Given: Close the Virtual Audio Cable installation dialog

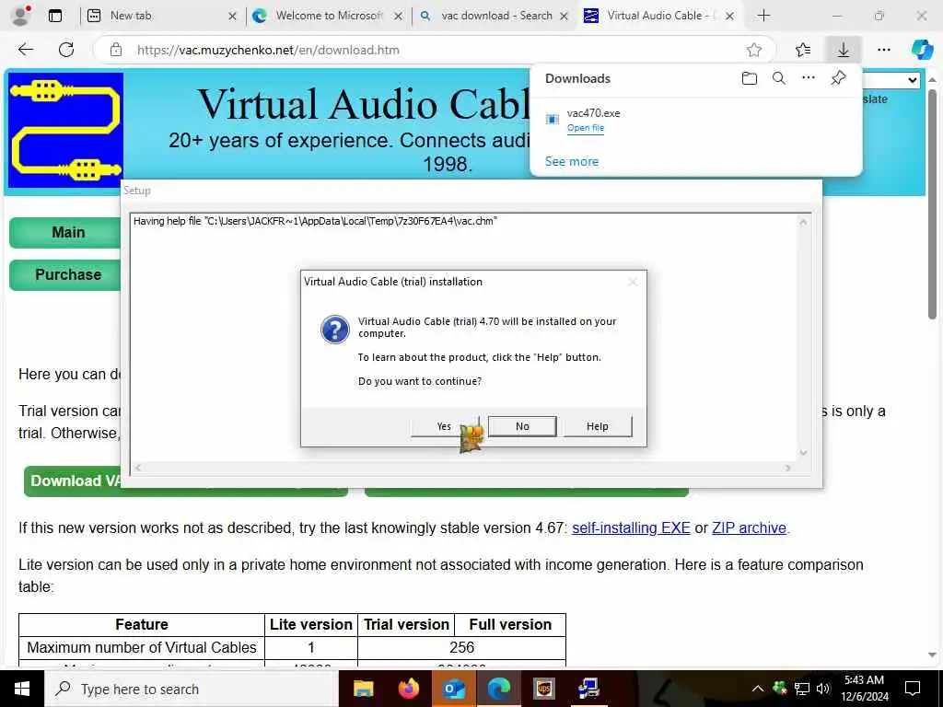Looking at the screenshot, I should (x=632, y=282).
